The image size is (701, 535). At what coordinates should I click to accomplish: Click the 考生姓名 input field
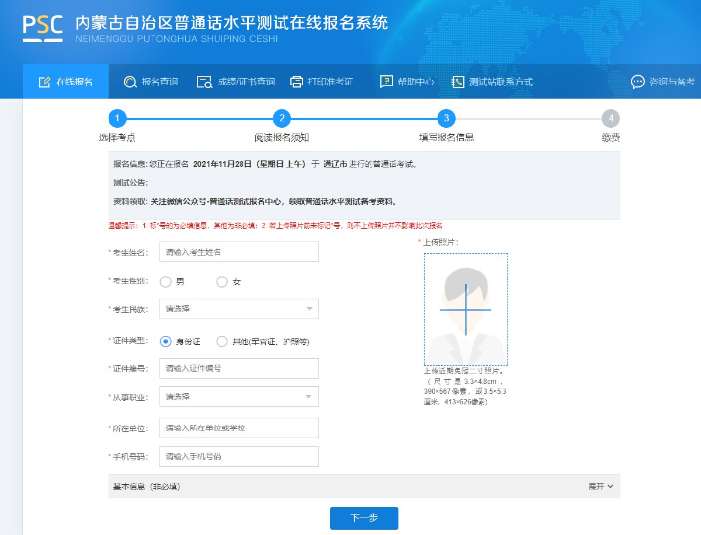click(x=239, y=252)
